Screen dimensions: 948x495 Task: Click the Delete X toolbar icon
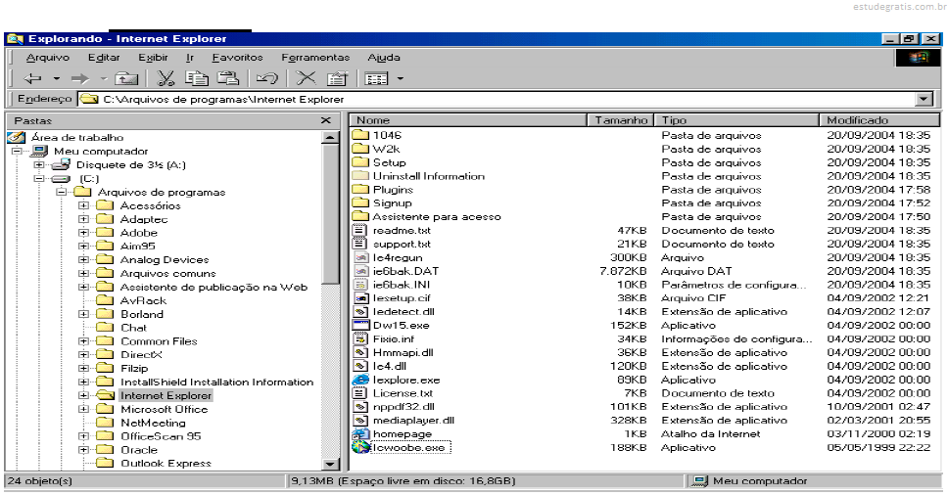tap(306, 78)
